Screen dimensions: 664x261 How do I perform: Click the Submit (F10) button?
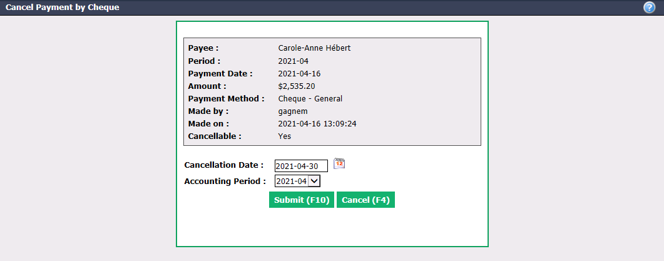click(302, 200)
